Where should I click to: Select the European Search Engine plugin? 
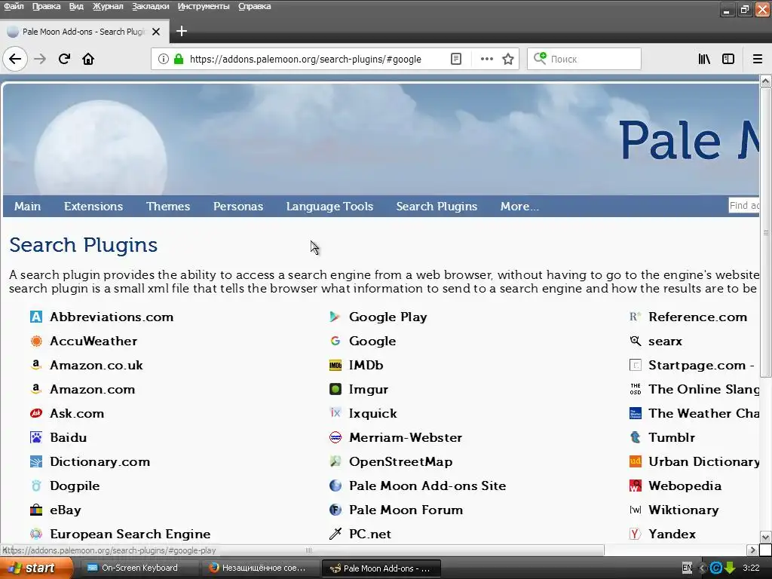click(130, 535)
